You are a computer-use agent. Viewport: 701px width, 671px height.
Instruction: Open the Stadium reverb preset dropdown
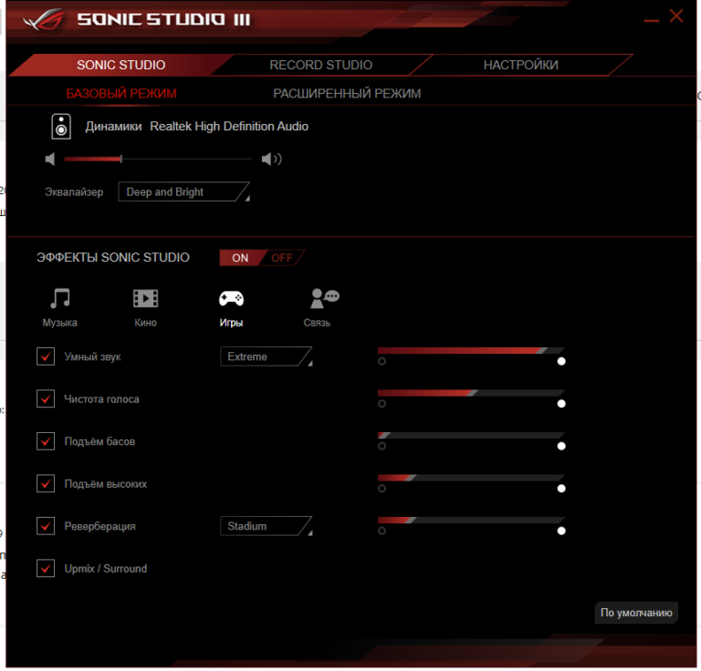[266, 526]
